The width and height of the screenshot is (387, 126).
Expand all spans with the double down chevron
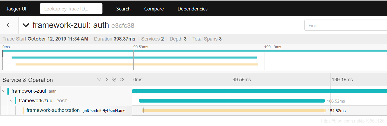click(x=114, y=80)
